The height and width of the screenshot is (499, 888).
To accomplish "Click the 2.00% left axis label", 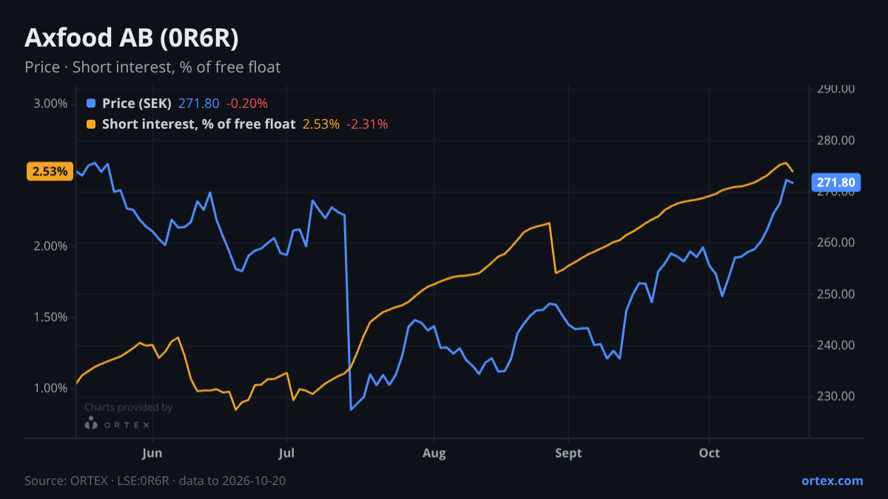I will click(x=50, y=245).
